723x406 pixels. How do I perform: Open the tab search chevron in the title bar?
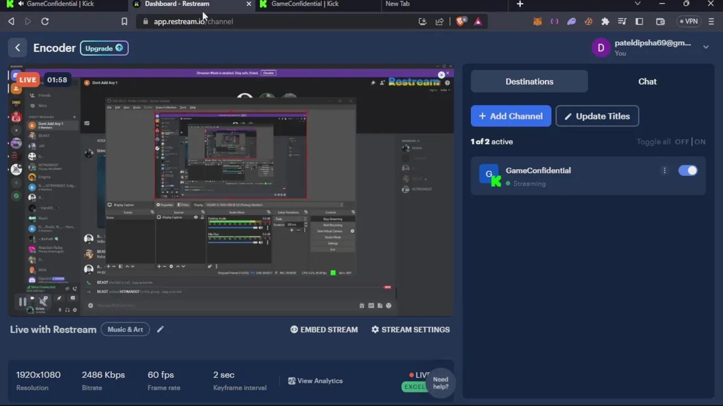(638, 4)
